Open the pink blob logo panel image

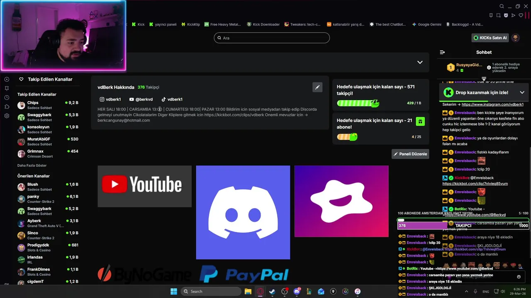click(x=341, y=201)
